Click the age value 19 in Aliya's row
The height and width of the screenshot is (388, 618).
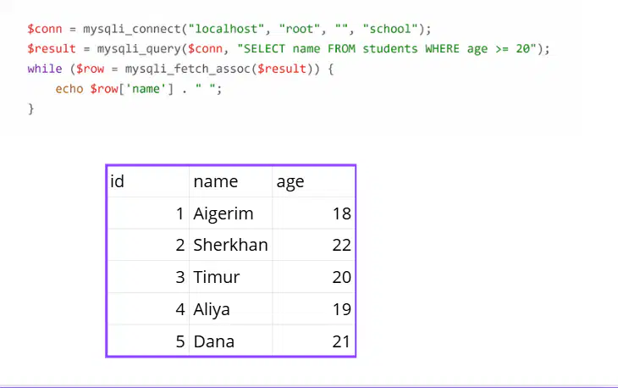point(314,309)
